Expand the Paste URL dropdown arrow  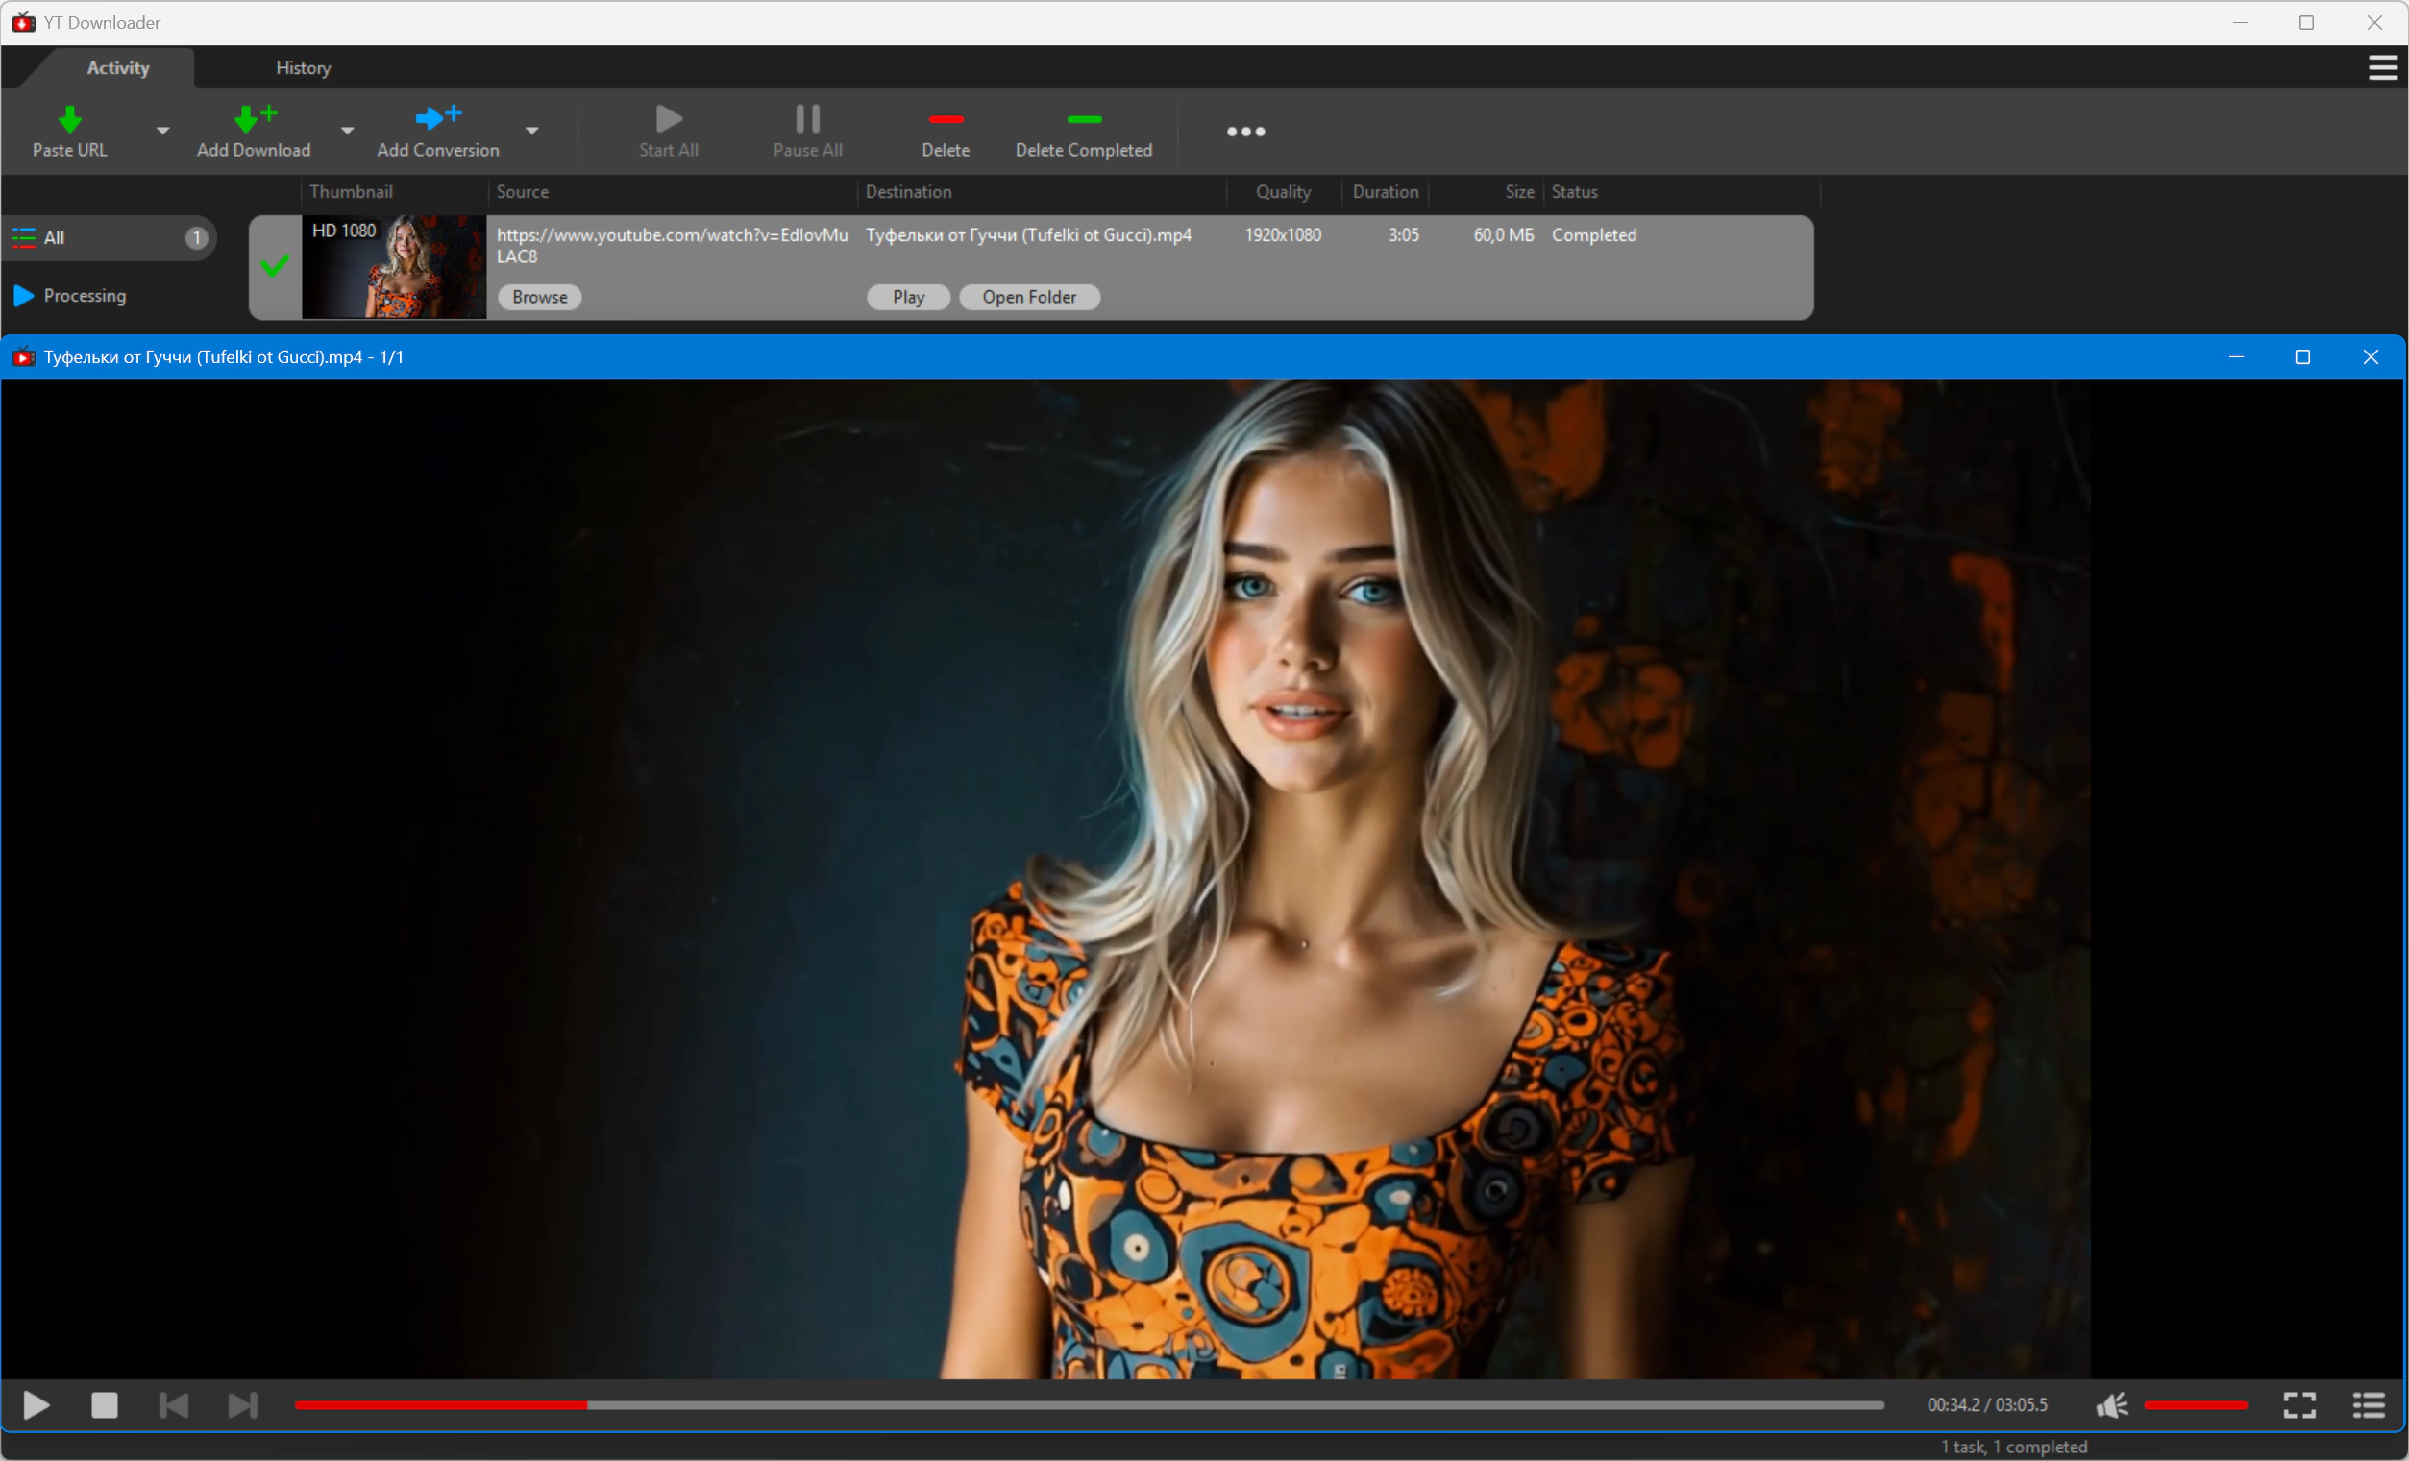(163, 130)
